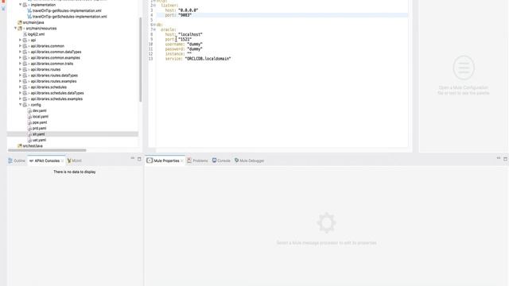Click the vertical scrollbar in Package Explorer

pyautogui.click(x=141, y=60)
